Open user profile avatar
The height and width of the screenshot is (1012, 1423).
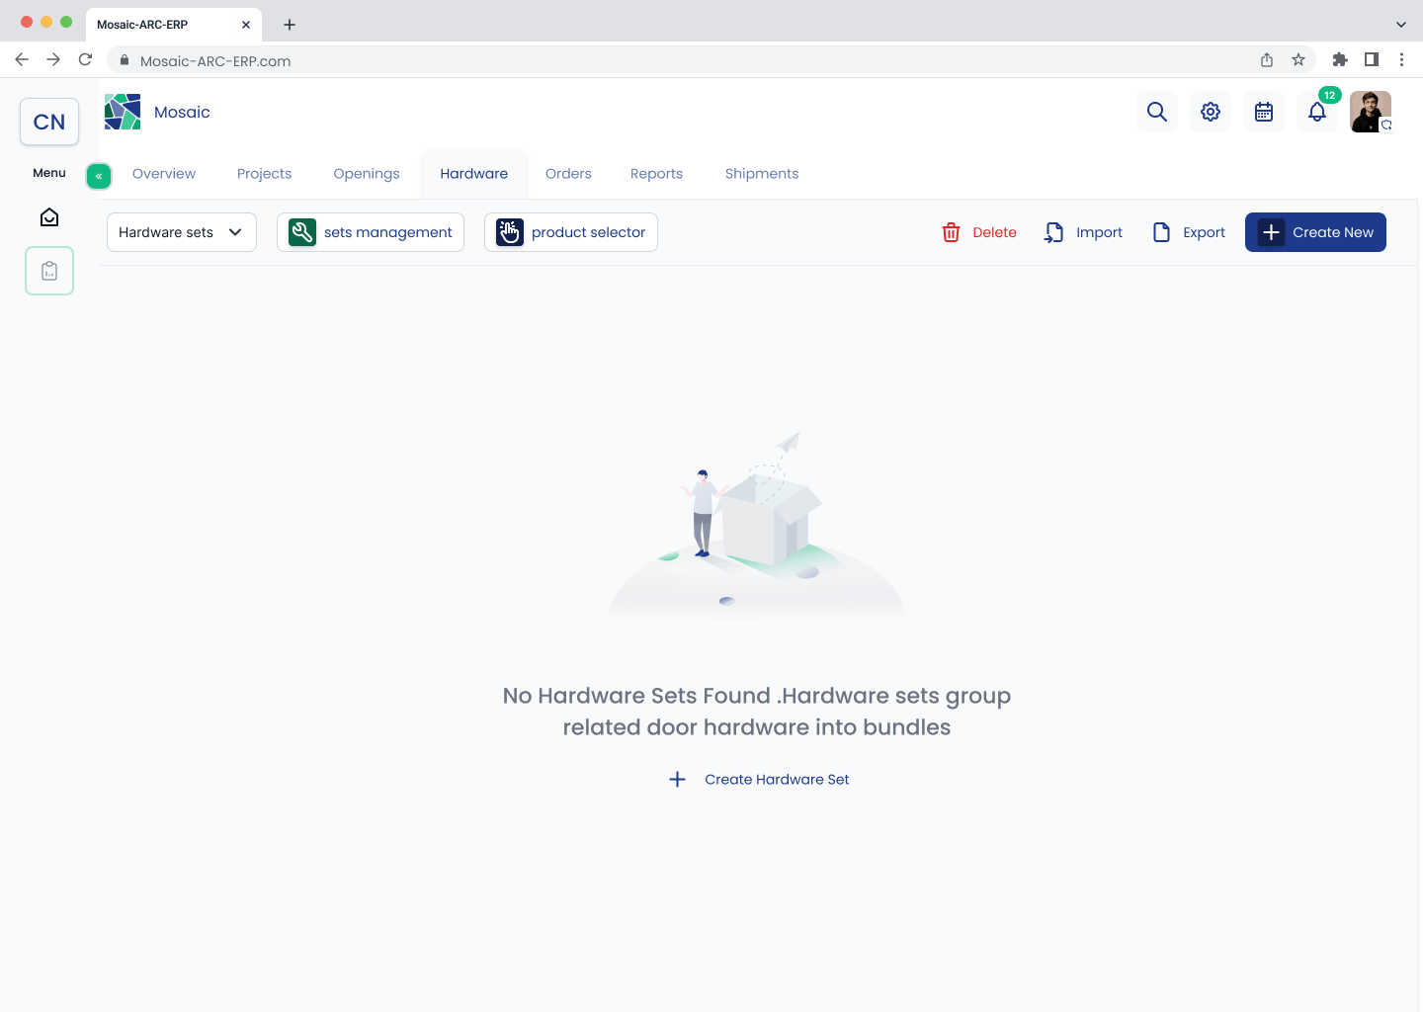1371,112
